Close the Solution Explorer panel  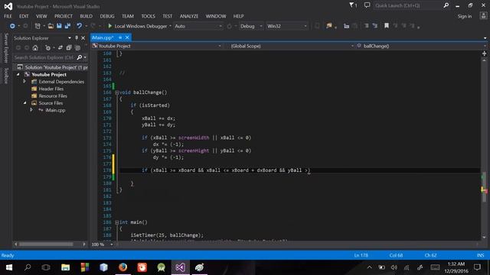(83, 38)
